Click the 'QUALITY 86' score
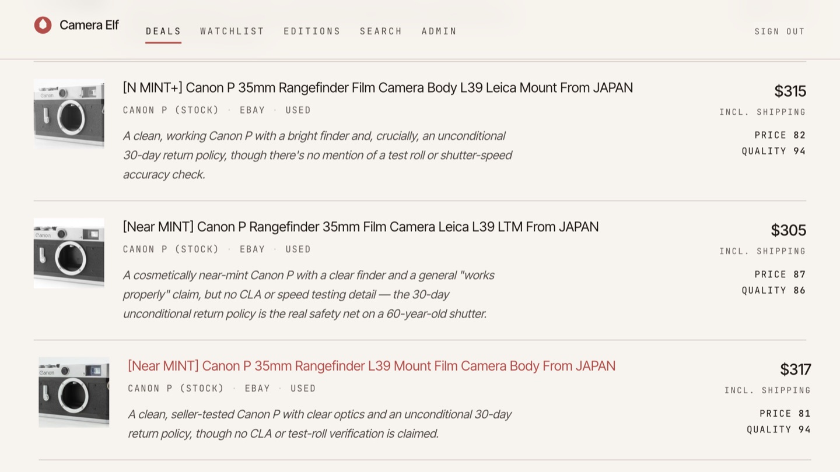This screenshot has height=472, width=840. click(773, 290)
